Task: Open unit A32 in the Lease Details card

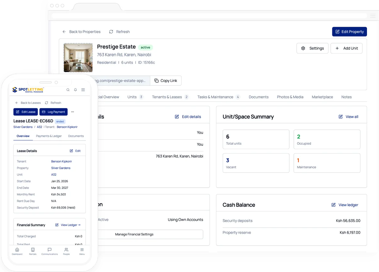Action: (54, 175)
